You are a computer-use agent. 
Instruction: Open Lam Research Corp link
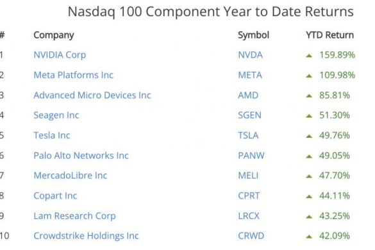click(x=74, y=216)
